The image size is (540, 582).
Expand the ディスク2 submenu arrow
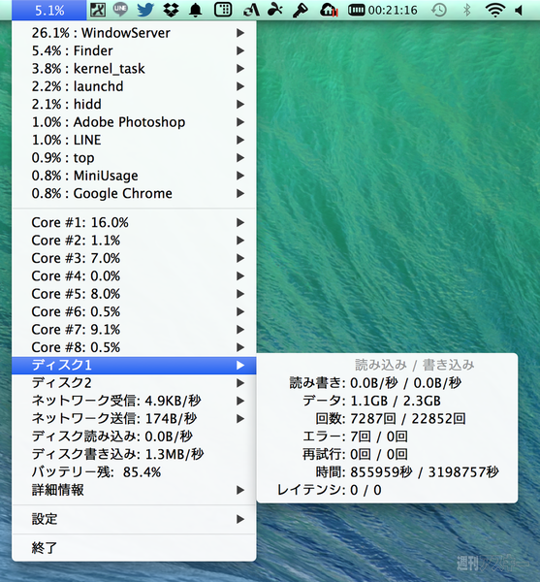point(240,383)
